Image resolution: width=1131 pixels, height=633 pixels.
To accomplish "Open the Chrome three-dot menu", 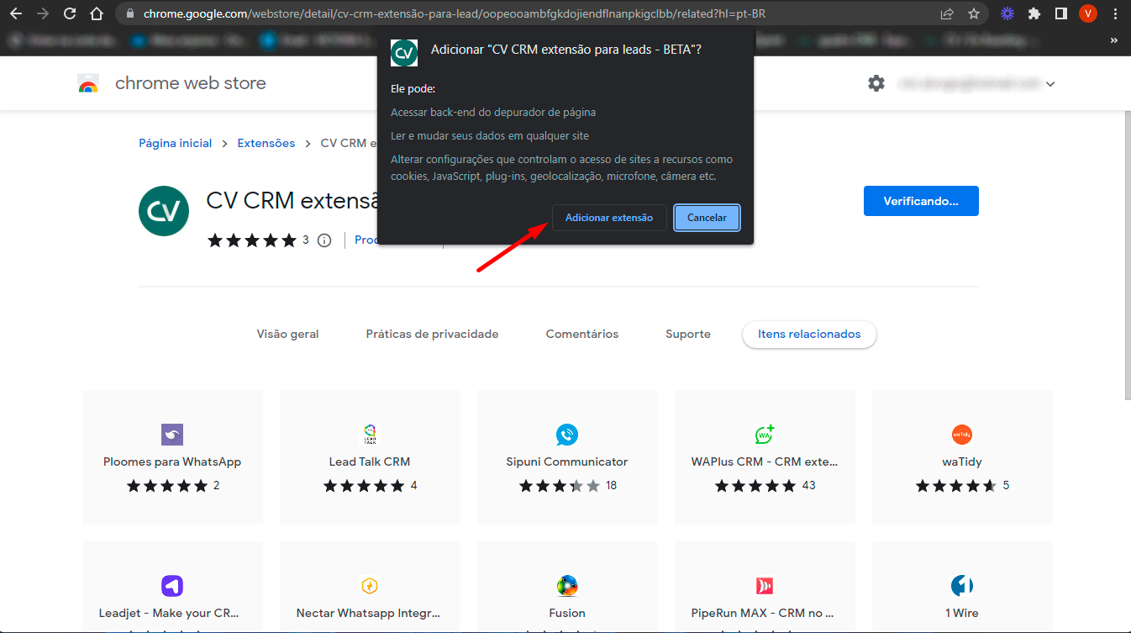I will (1115, 13).
